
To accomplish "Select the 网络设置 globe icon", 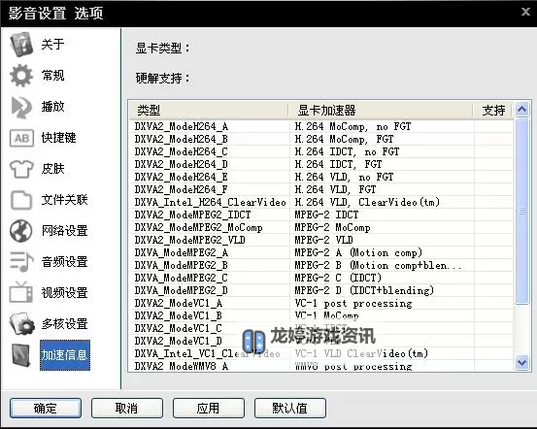I will 21,231.
